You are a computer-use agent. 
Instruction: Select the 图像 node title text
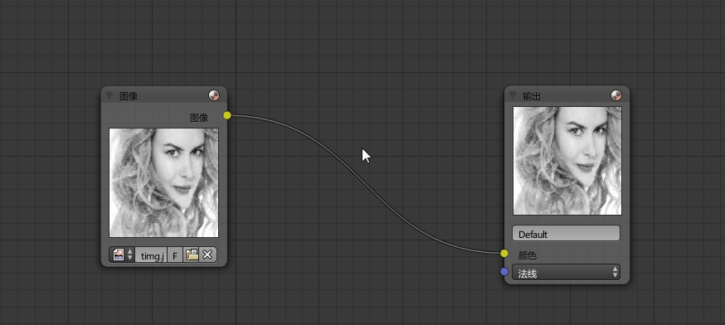tap(129, 96)
